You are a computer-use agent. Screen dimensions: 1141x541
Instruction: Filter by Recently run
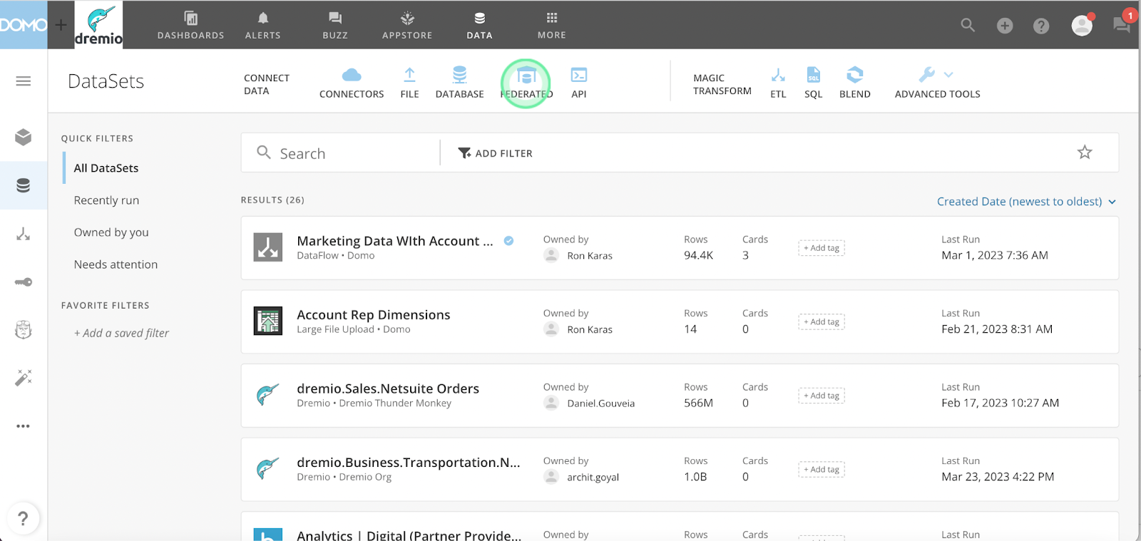107,200
